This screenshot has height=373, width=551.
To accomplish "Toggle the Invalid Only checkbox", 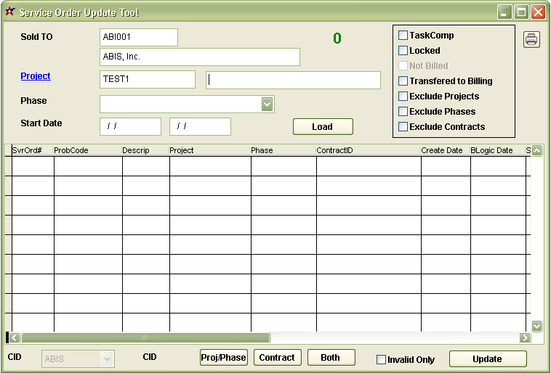I will tap(381, 359).
